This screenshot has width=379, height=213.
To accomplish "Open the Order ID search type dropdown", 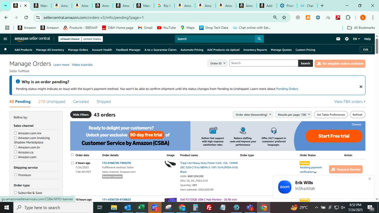I will tap(218, 63).
